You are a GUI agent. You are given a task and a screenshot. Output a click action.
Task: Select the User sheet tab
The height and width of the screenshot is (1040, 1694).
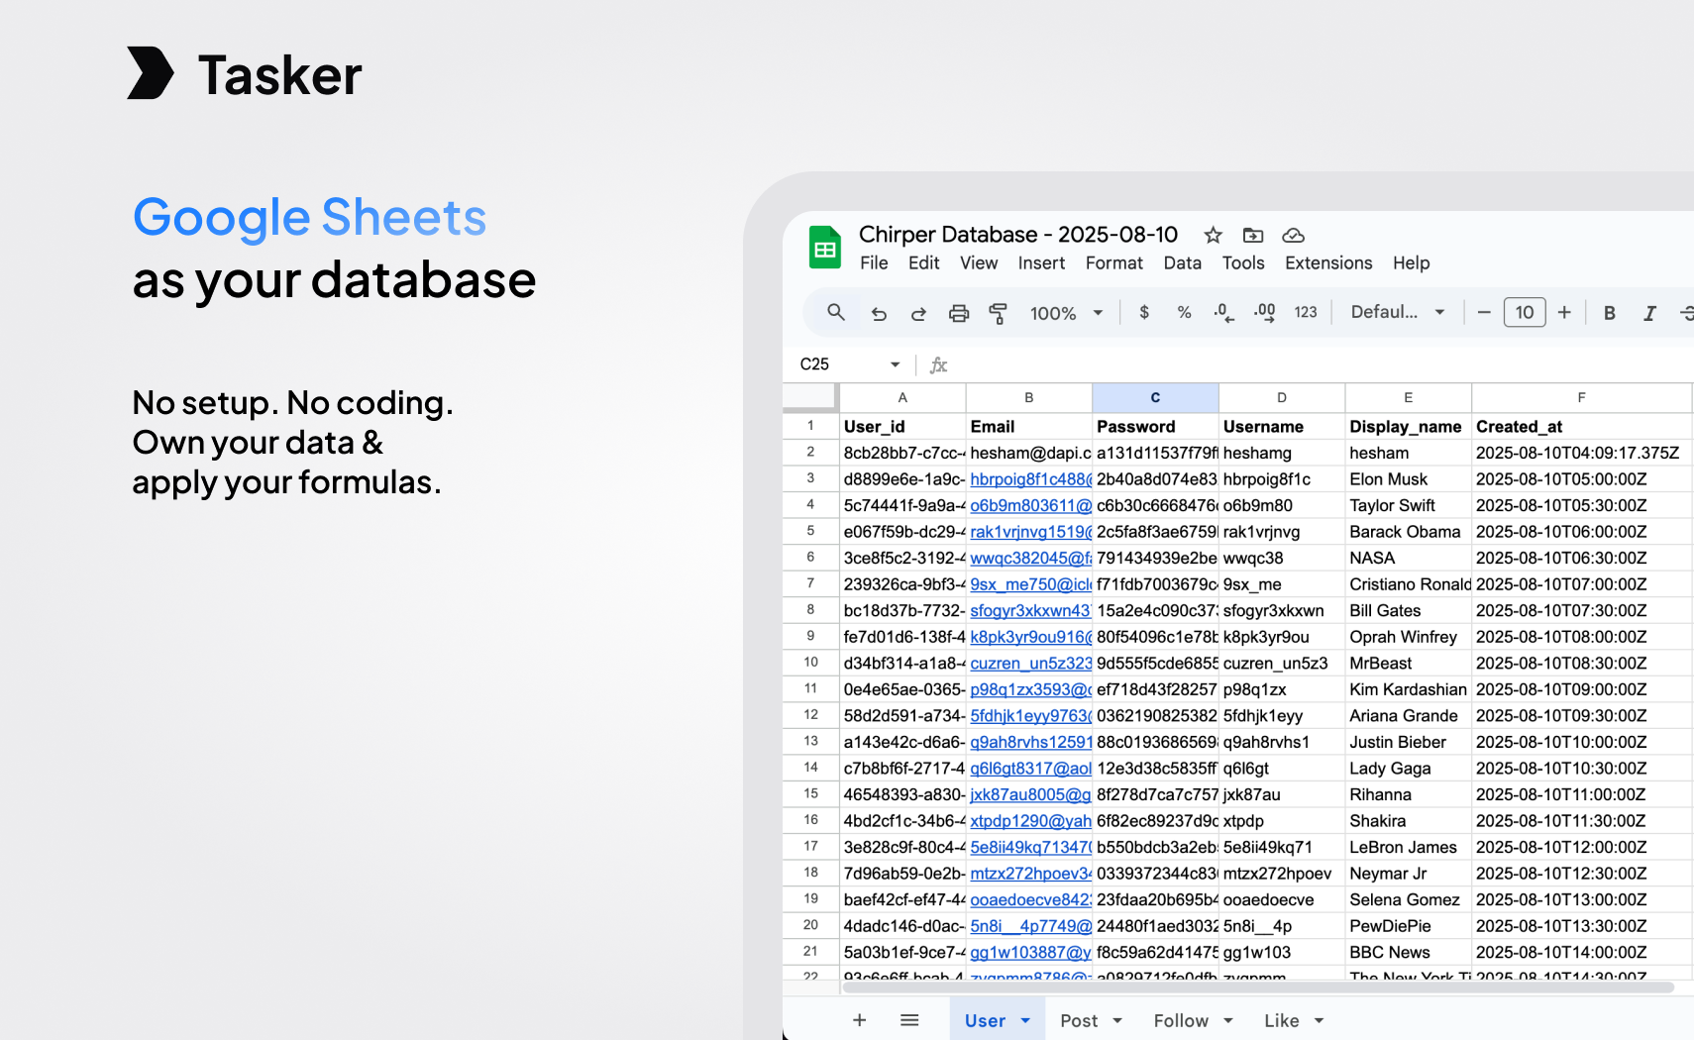coord(985,1020)
